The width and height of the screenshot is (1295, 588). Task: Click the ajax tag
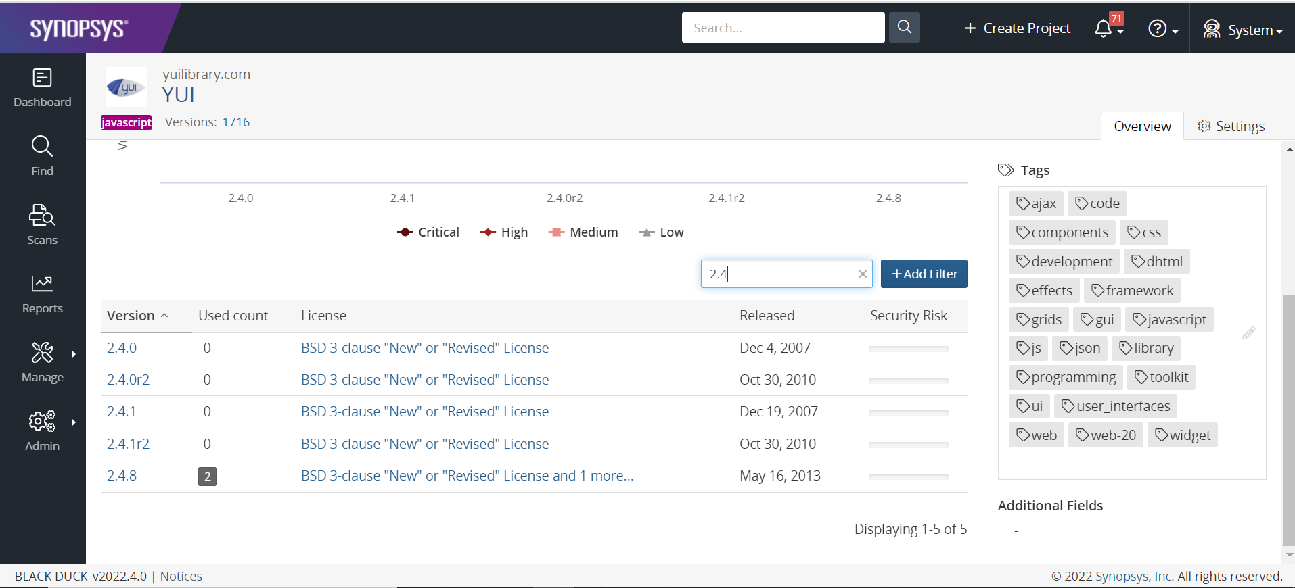pos(1036,203)
